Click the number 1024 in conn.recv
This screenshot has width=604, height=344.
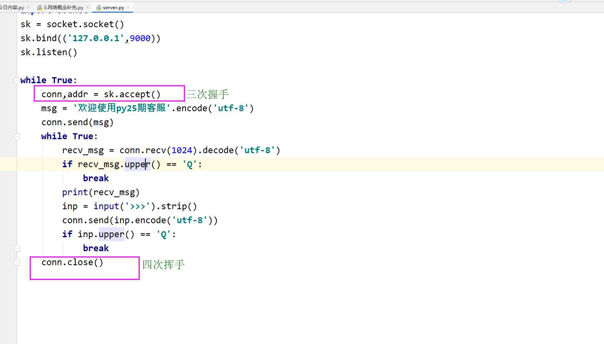[182, 150]
